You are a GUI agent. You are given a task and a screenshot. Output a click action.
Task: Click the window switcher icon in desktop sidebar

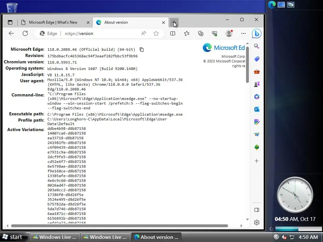[291, 5]
